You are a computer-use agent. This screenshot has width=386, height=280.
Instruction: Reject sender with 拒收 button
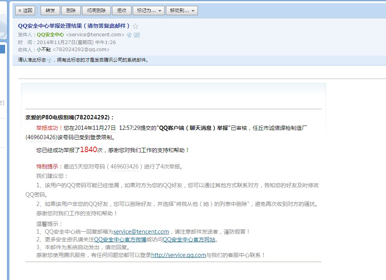122,11
